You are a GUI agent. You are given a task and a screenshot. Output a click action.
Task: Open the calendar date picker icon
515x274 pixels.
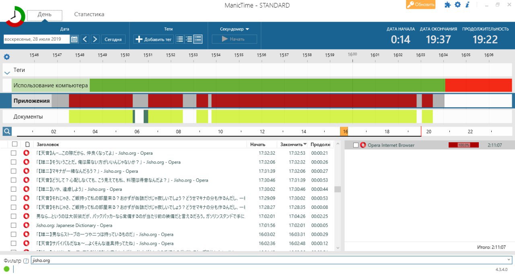click(x=74, y=39)
